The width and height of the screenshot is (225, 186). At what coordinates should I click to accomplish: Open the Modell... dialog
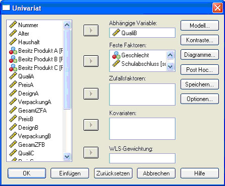(200, 26)
